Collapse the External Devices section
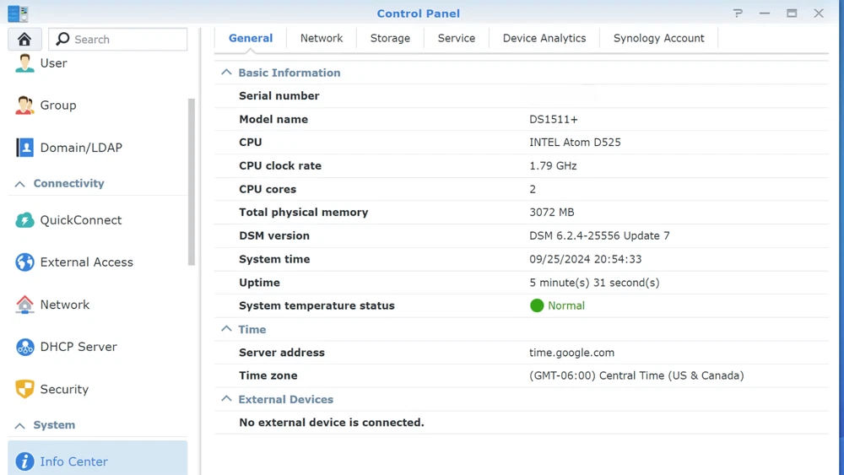Viewport: 844px width, 475px height. pyautogui.click(x=226, y=399)
